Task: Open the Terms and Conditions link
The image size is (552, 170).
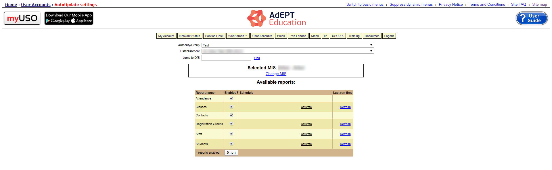Action: (x=487, y=4)
